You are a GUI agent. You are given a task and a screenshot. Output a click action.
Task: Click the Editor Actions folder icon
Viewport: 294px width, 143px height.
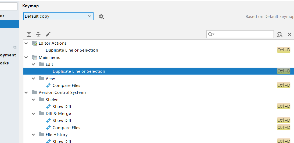(x=35, y=43)
